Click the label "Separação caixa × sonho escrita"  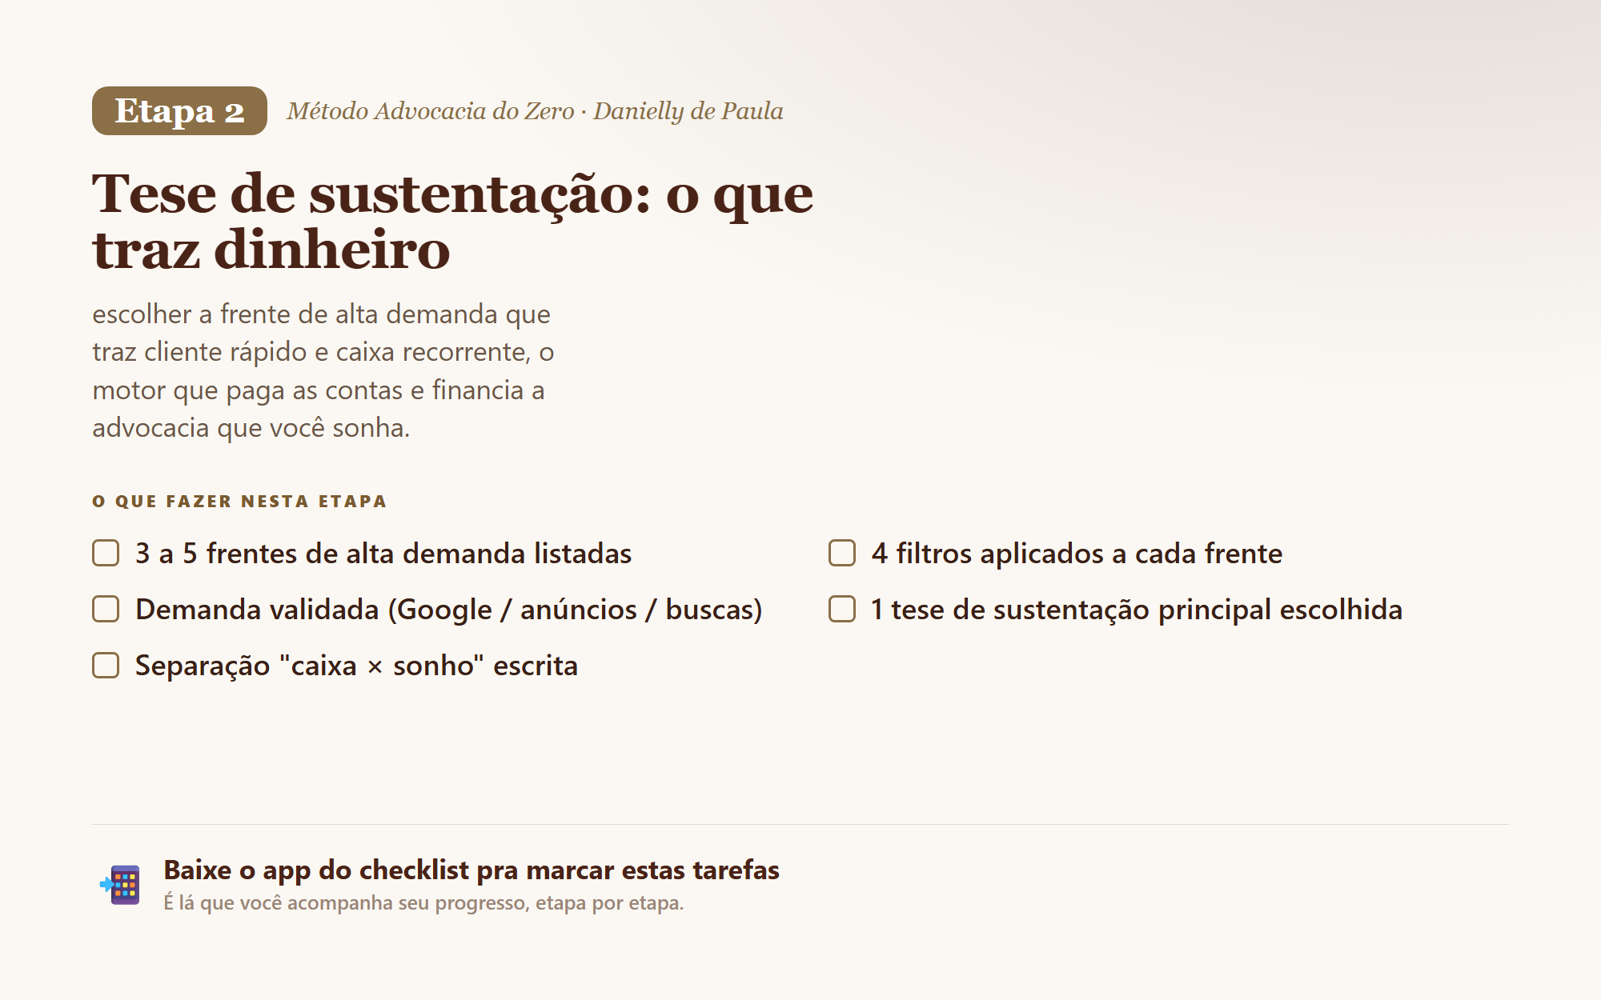pyautogui.click(x=356, y=666)
